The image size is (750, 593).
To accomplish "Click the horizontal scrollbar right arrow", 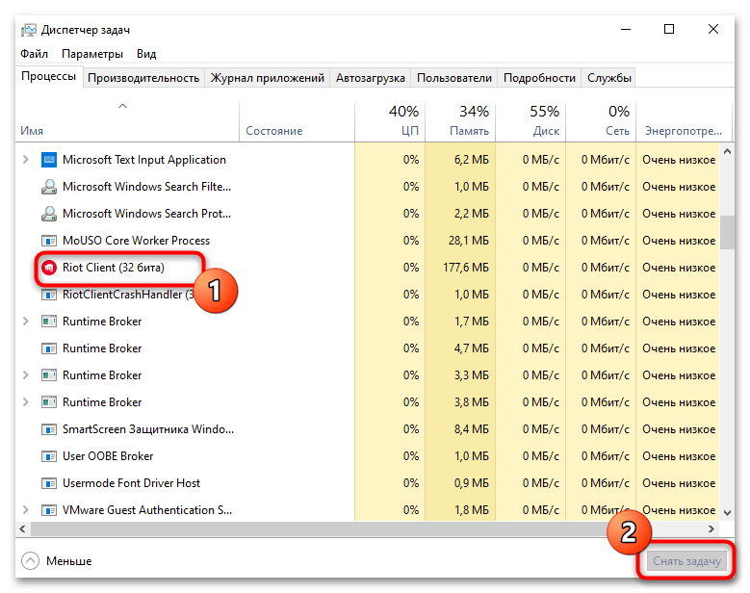I will click(711, 529).
